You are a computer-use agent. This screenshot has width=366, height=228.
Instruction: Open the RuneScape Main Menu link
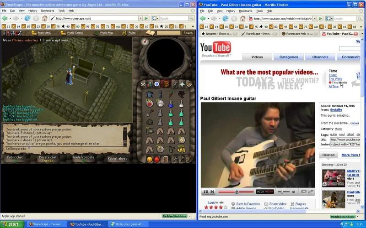point(44,33)
